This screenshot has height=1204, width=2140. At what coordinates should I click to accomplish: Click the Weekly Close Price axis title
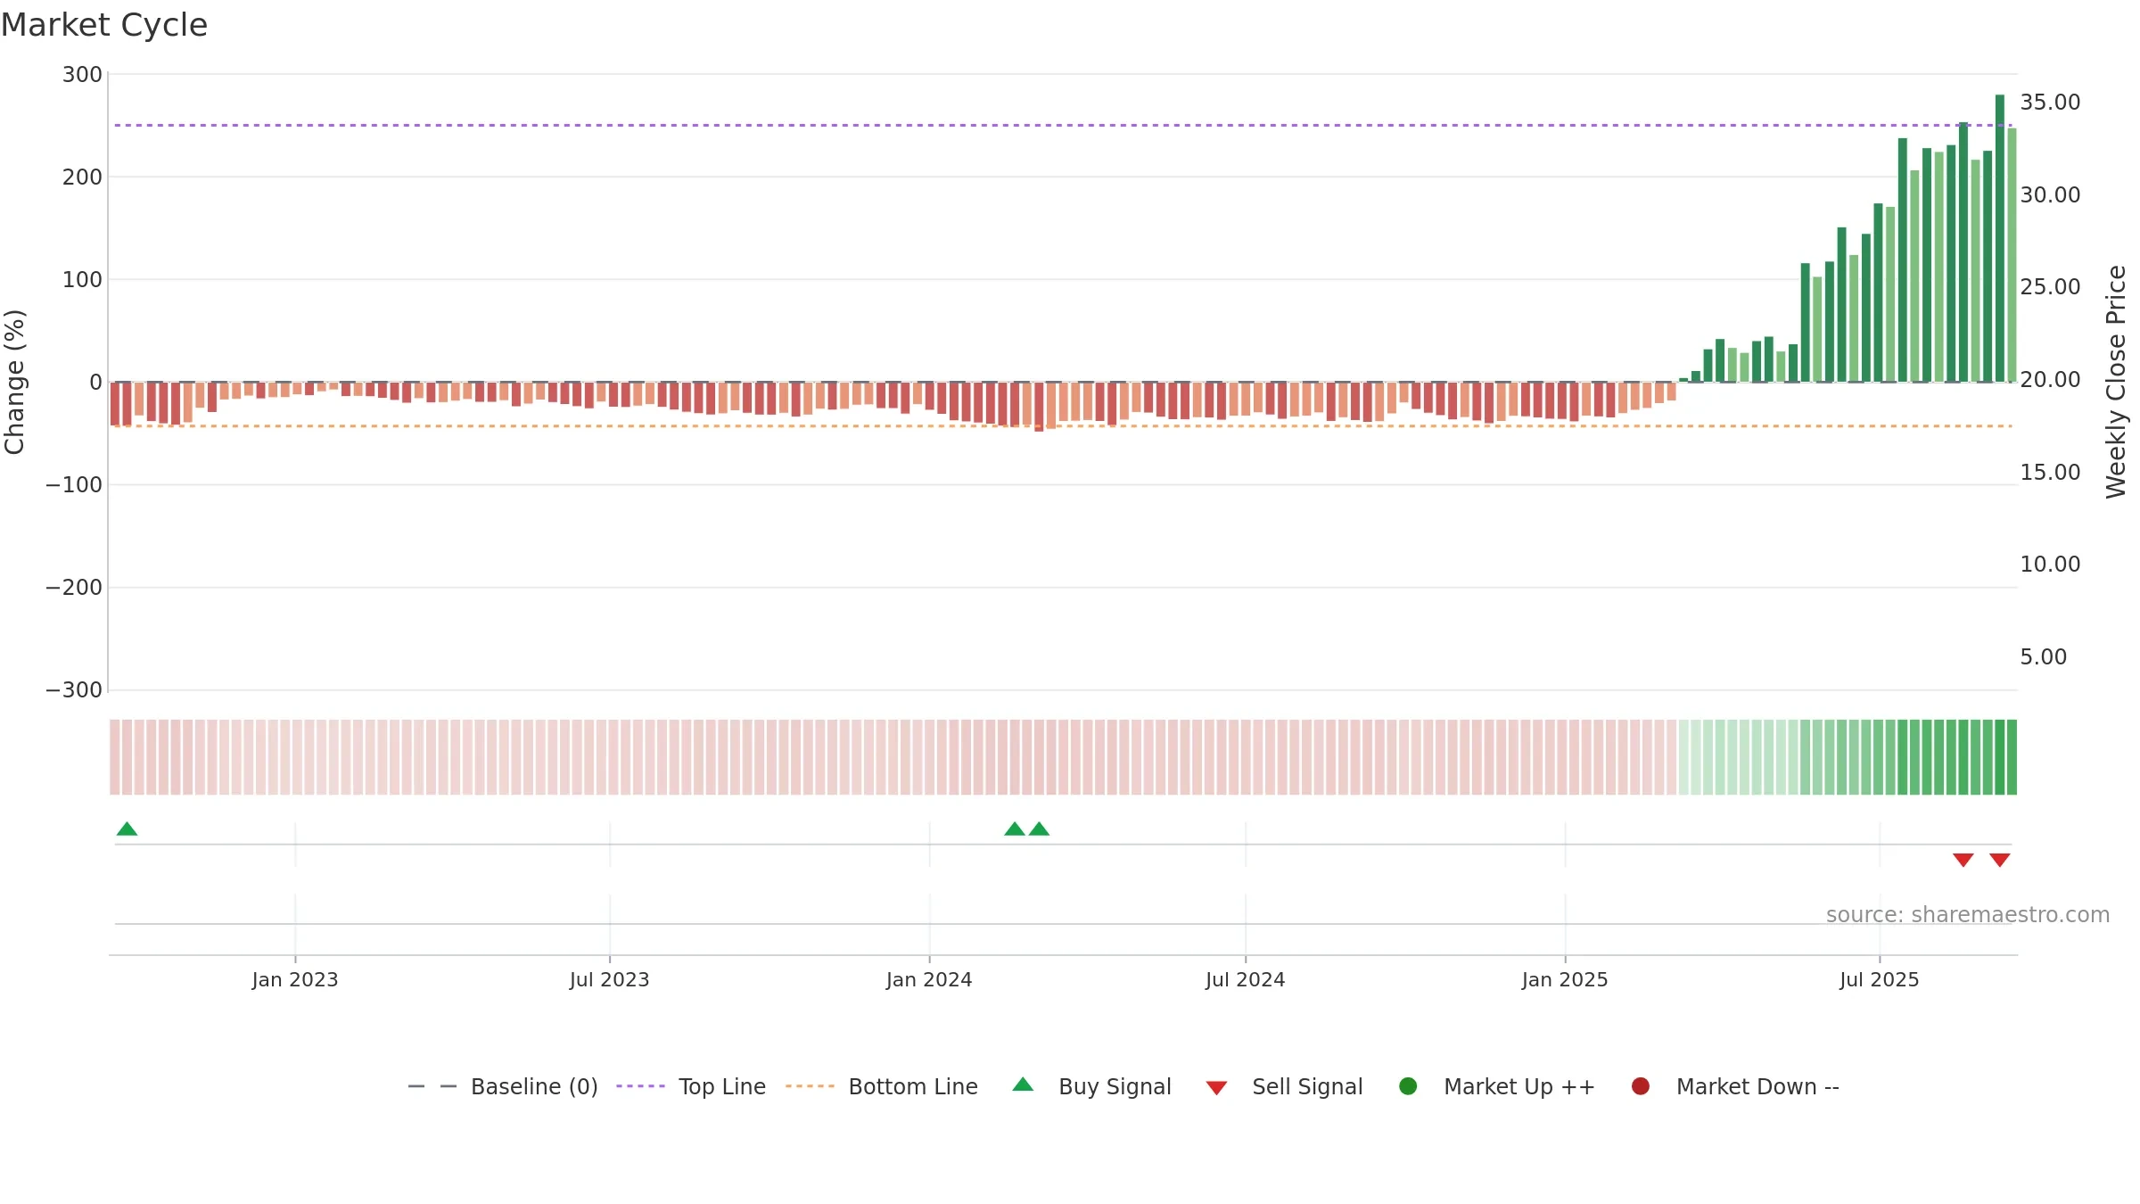[2116, 382]
